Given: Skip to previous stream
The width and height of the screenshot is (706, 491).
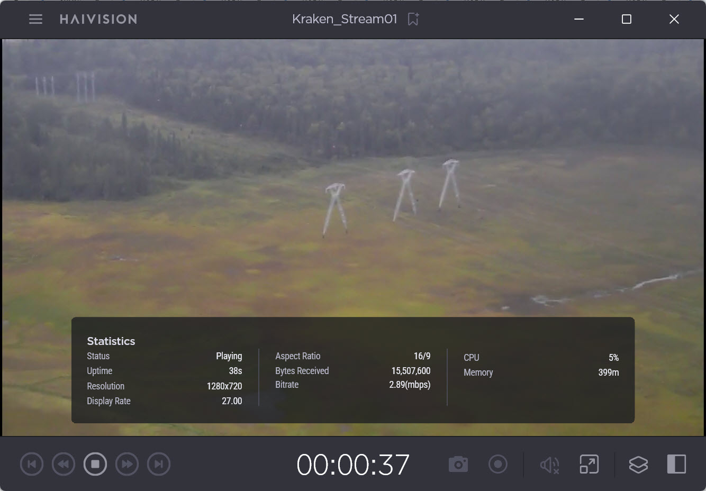Looking at the screenshot, I should (x=32, y=465).
